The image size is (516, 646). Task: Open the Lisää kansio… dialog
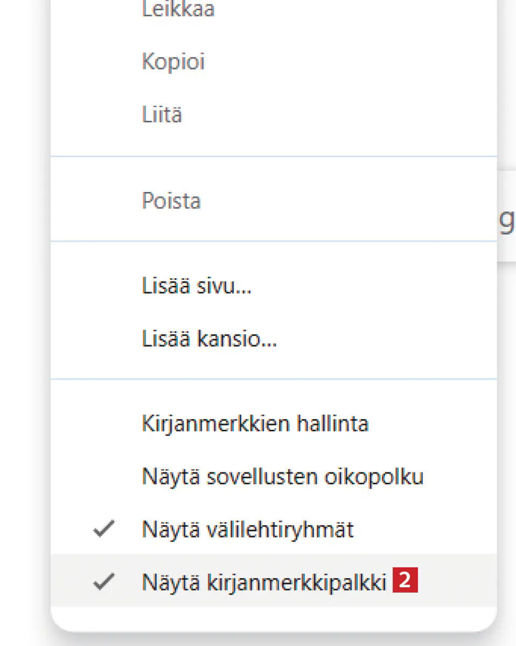pyautogui.click(x=209, y=340)
